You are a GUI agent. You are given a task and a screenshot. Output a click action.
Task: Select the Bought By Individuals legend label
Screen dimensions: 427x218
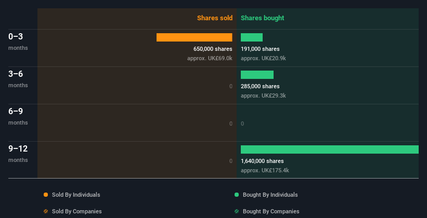pyautogui.click(x=270, y=195)
